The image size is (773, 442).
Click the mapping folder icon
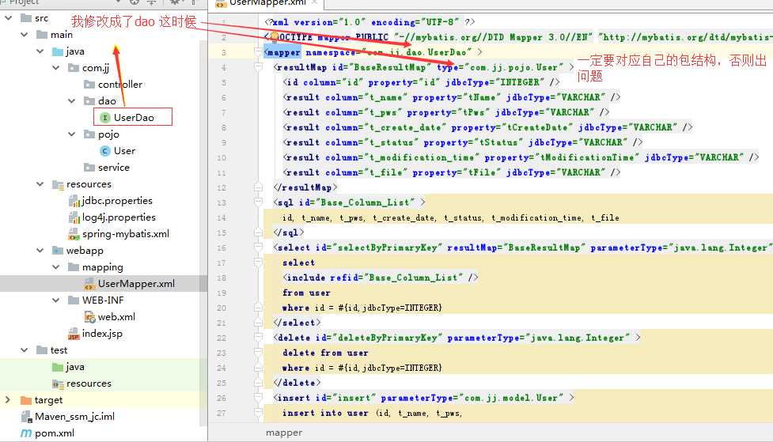[x=74, y=267]
